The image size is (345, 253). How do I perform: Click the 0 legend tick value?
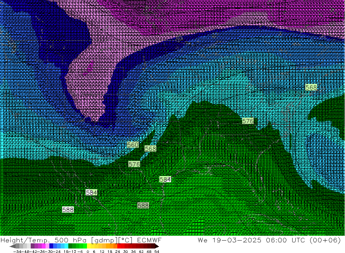pos(88,252)
